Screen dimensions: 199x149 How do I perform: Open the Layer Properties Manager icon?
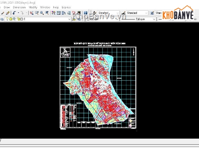[x=2, y=19]
